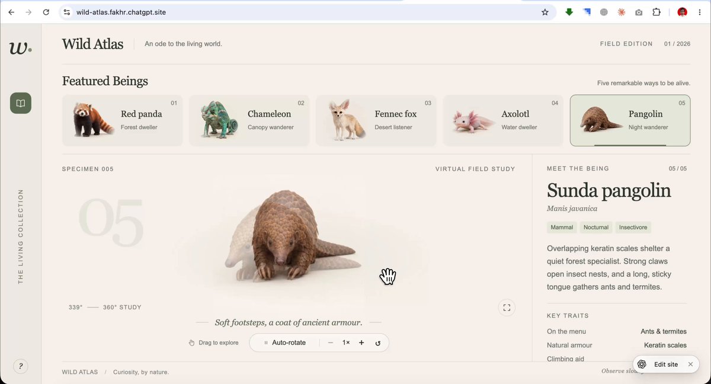Click the 'Soft footsteps' caption

289,322
